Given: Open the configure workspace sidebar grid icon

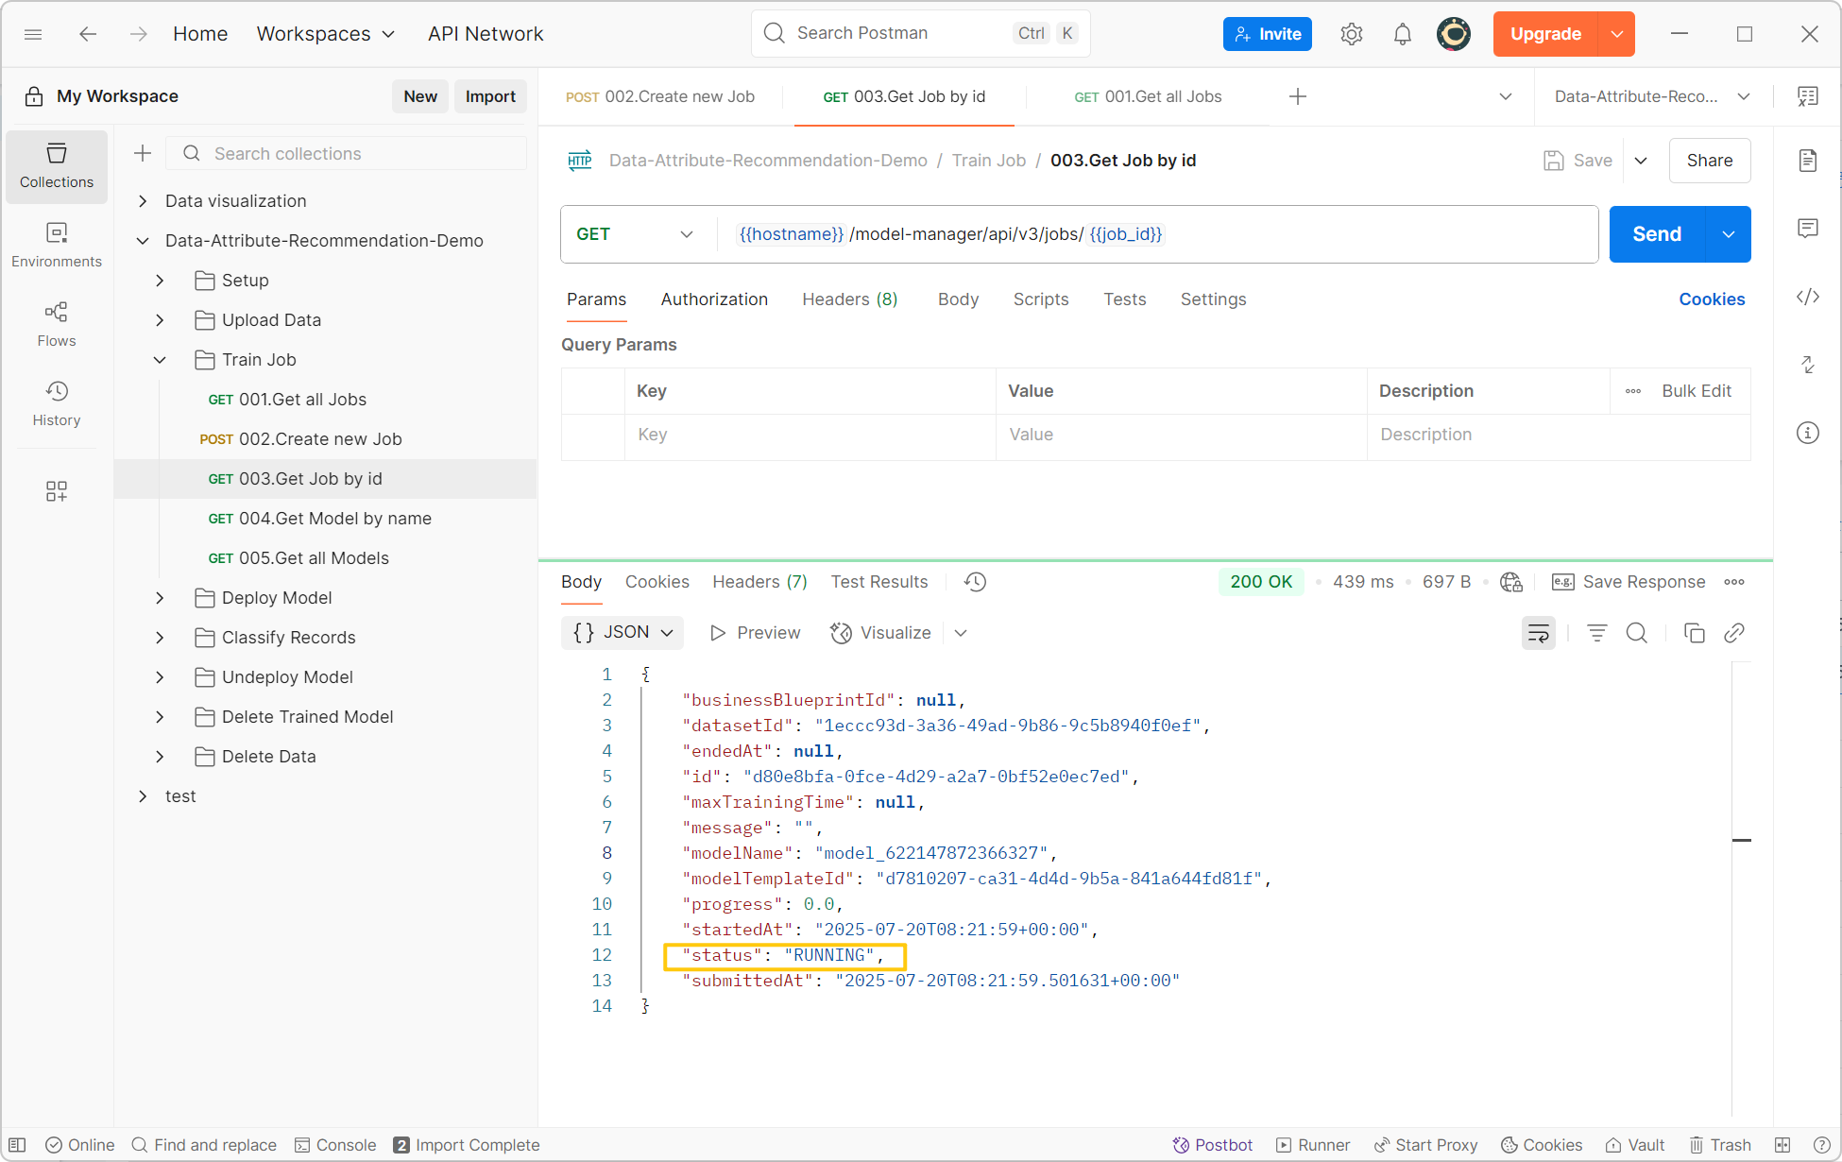Looking at the screenshot, I should (57, 491).
